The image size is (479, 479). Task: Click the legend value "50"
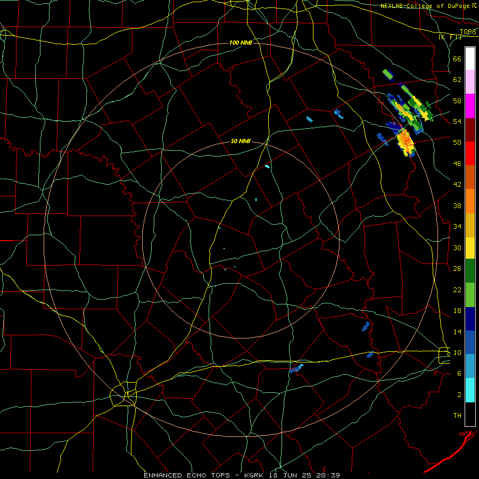(457, 143)
